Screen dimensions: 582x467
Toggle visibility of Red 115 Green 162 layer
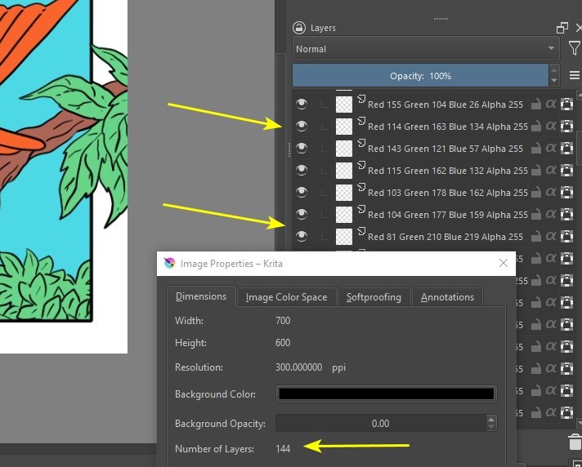click(302, 170)
